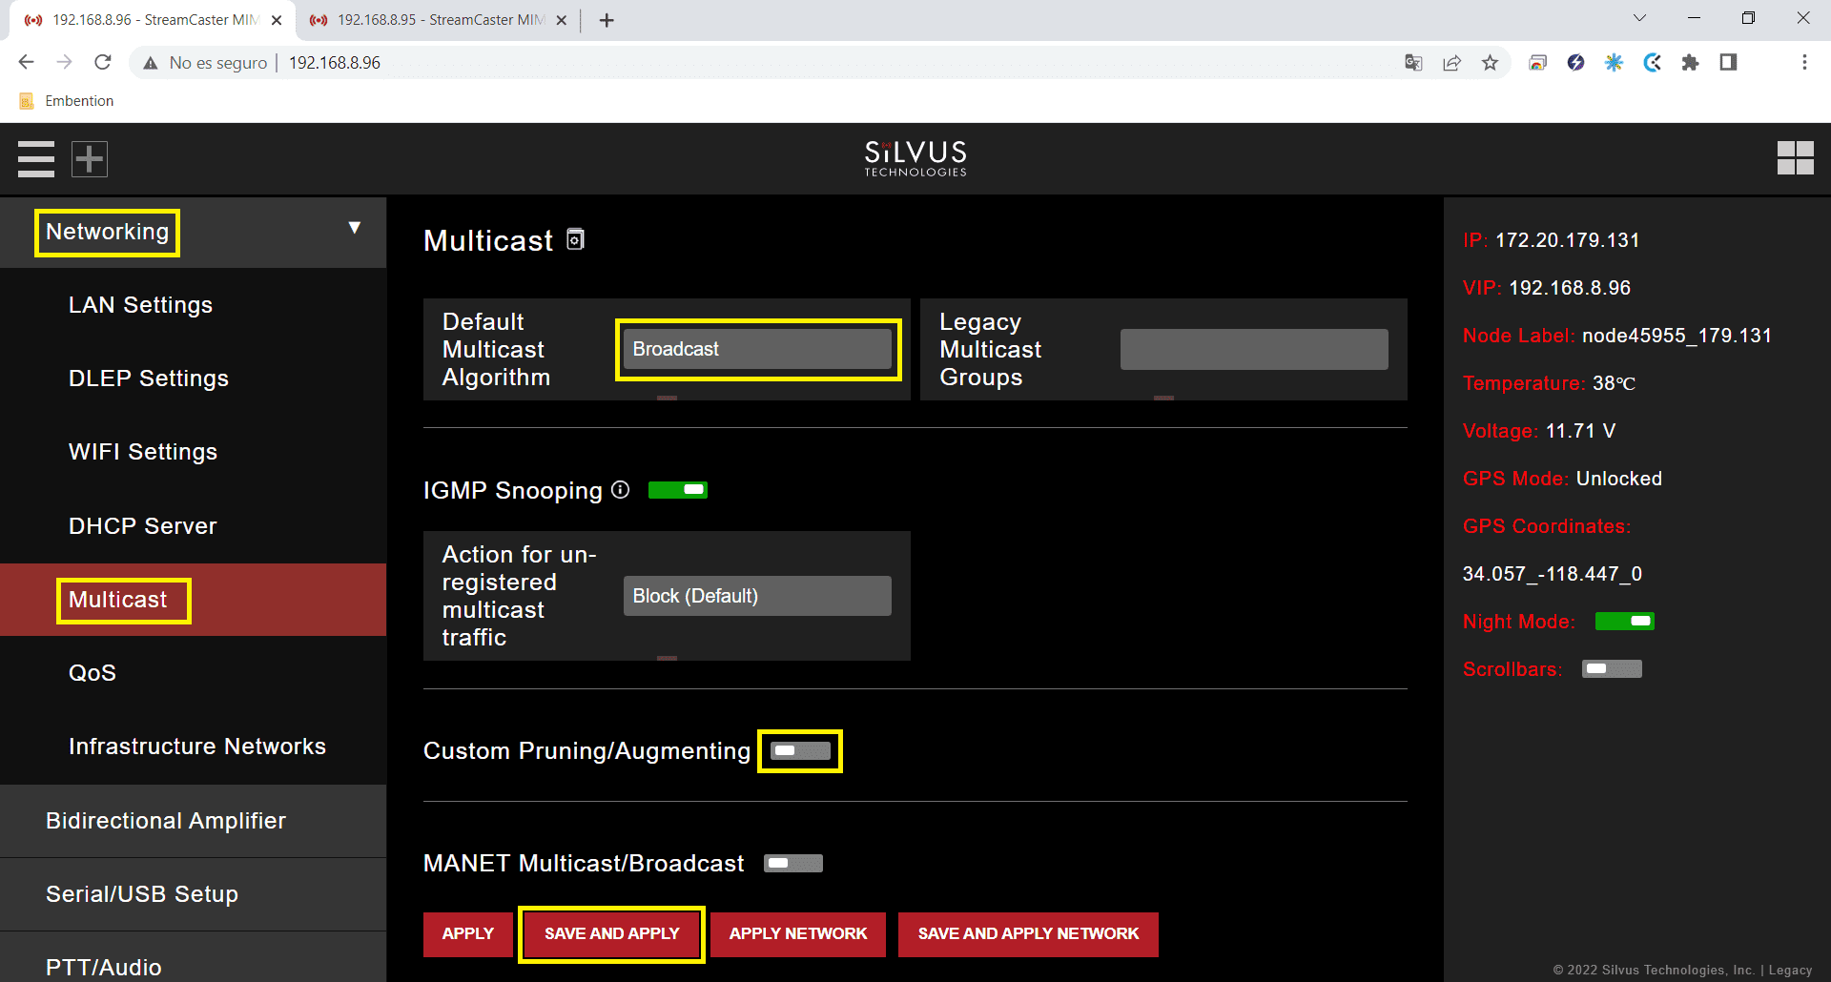Turn off the Night Mode switch
The image size is (1831, 982).
pos(1624,622)
